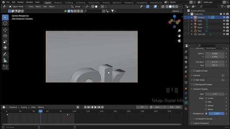230x129 pixels.
Task: Click the timeline horizontal scrollbar
Action: pyautogui.click(x=92, y=124)
